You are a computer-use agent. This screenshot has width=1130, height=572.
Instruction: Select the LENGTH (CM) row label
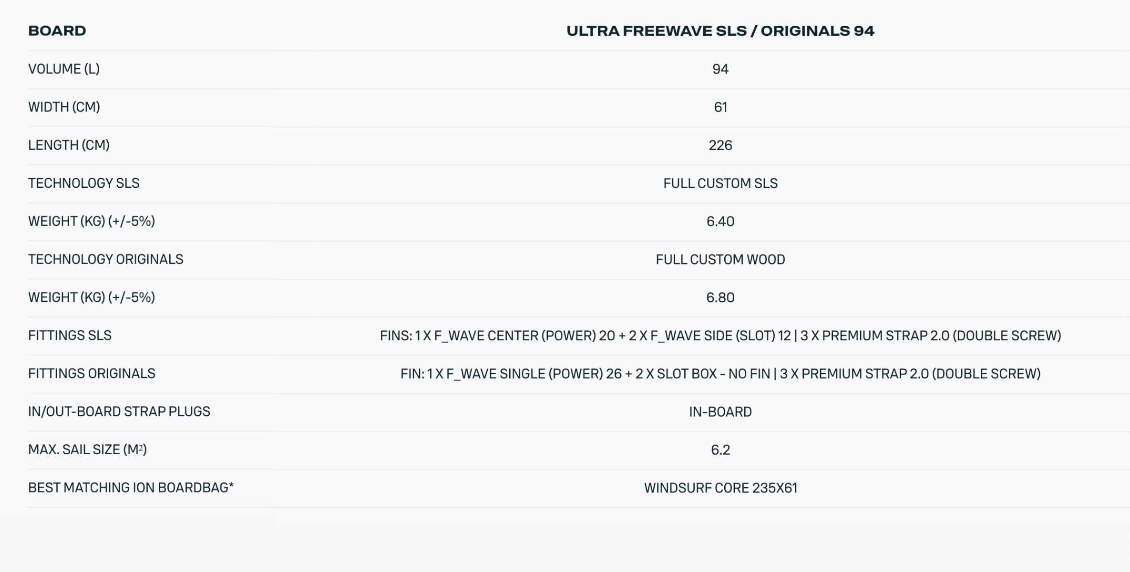pyautogui.click(x=69, y=145)
